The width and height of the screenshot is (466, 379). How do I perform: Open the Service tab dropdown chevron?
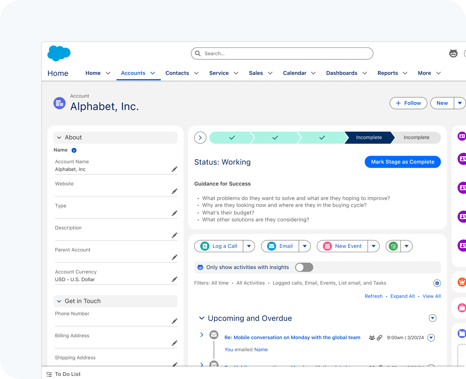click(x=236, y=73)
